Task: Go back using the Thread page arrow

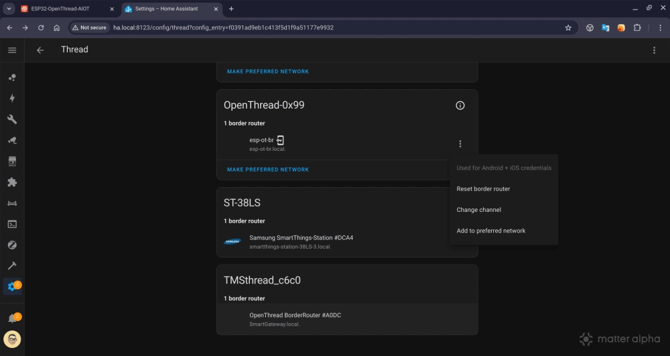Action: (x=40, y=50)
